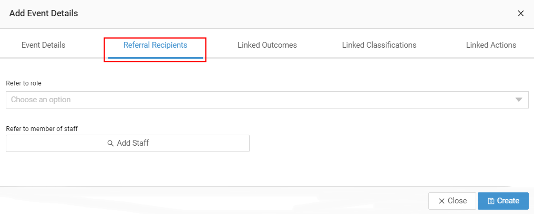Expand the Refer to role dropdown arrow
The image size is (534, 217).
[x=519, y=100]
